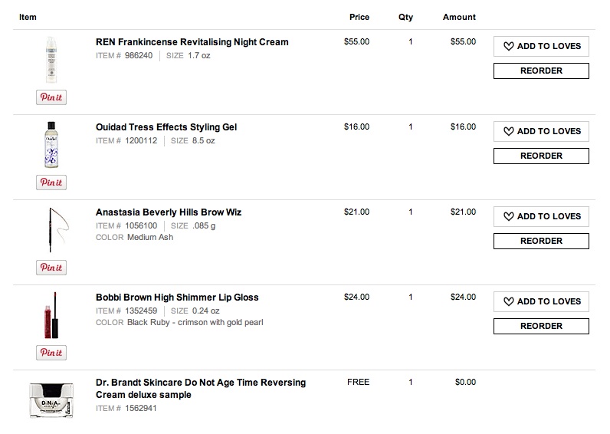Reorder the Bobbi Brown Lip Gloss
610x434 pixels.
tap(541, 326)
